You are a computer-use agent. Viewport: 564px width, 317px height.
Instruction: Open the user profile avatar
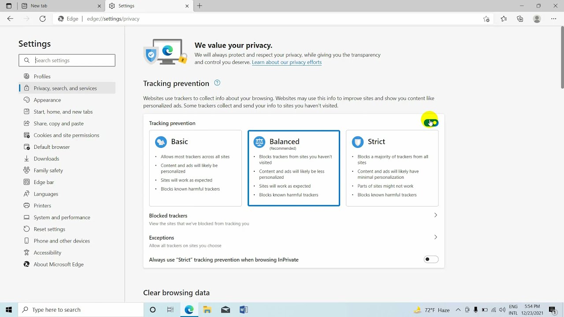click(x=537, y=19)
